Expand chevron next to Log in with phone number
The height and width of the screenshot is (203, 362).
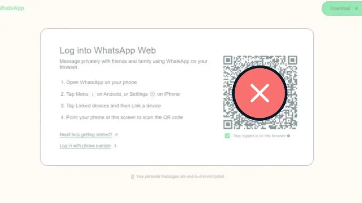point(116,146)
